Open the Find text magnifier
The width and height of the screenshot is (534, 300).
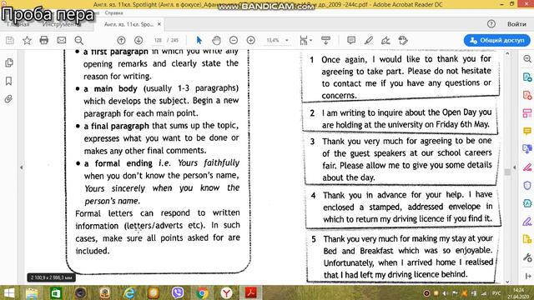pos(79,41)
